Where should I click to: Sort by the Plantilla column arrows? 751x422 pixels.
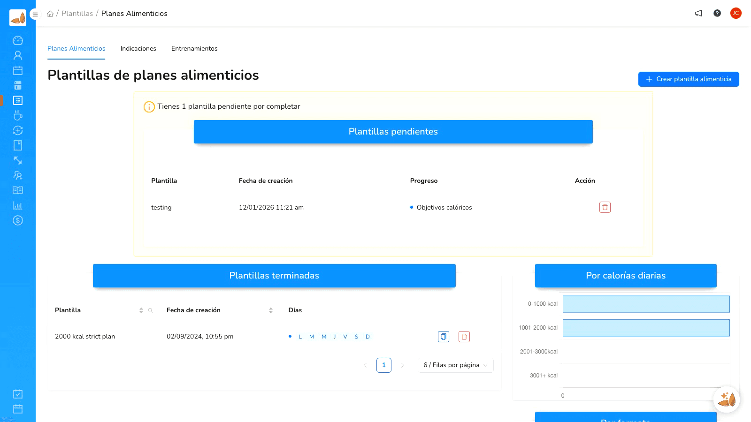tap(141, 310)
